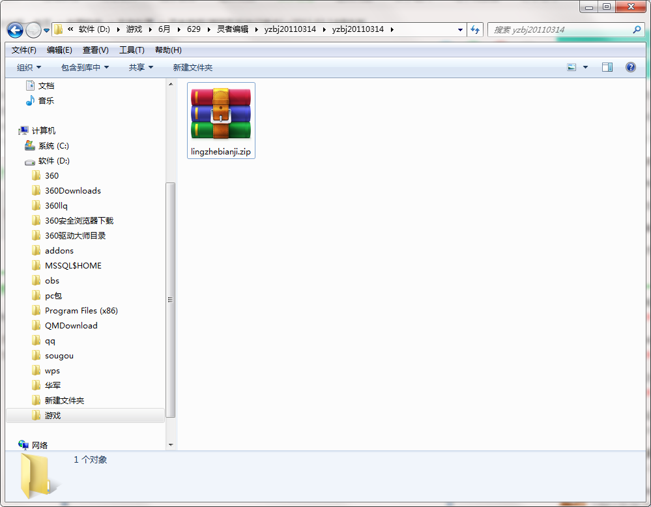Open the 查看(V) menu
Viewport: 651px width, 507px height.
point(96,50)
